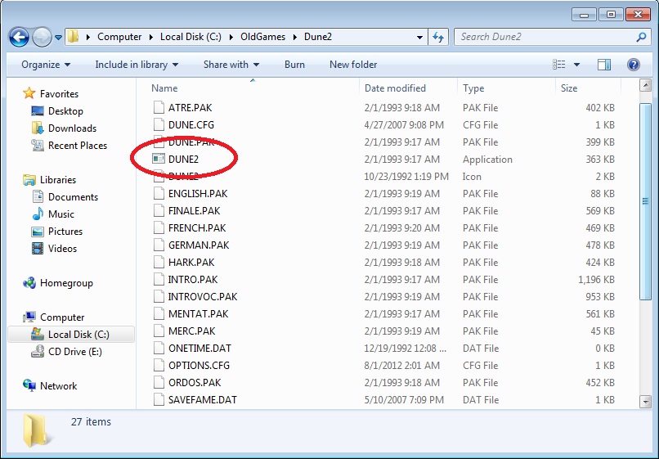Select the GERMAN.PAK file
This screenshot has width=659, height=459.
click(x=199, y=245)
